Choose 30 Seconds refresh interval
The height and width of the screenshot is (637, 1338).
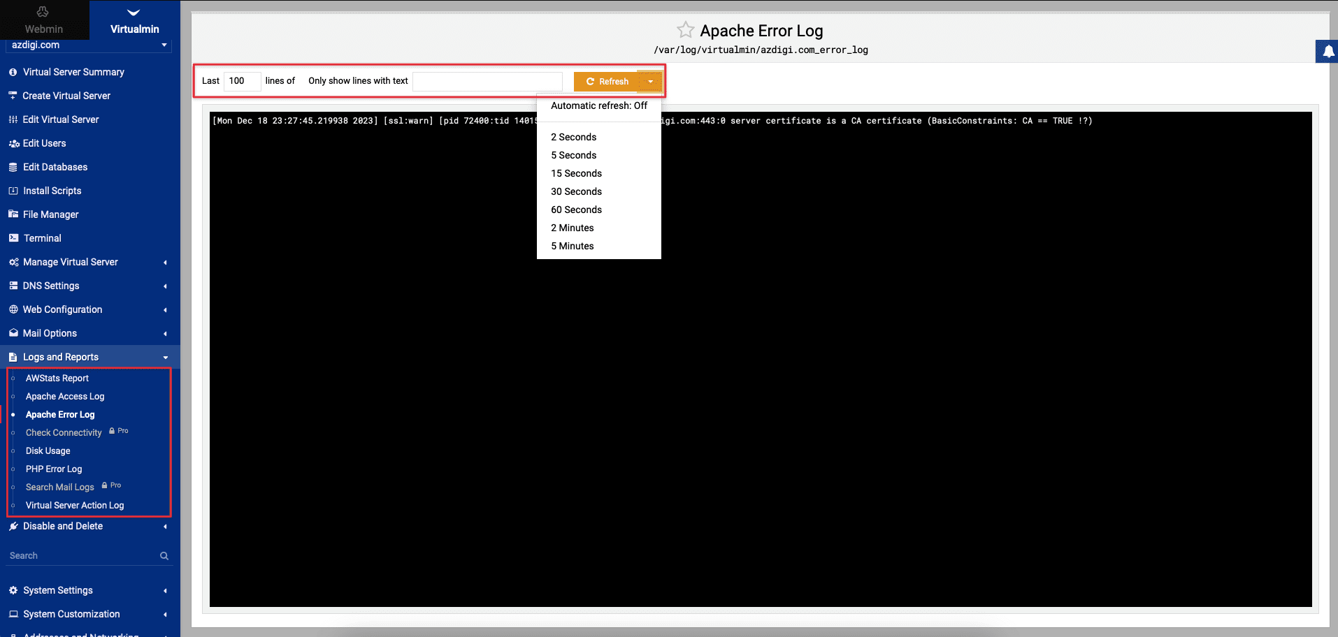tap(576, 191)
